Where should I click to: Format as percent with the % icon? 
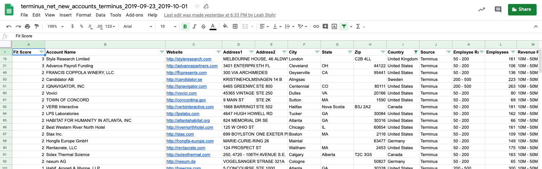[81, 26]
